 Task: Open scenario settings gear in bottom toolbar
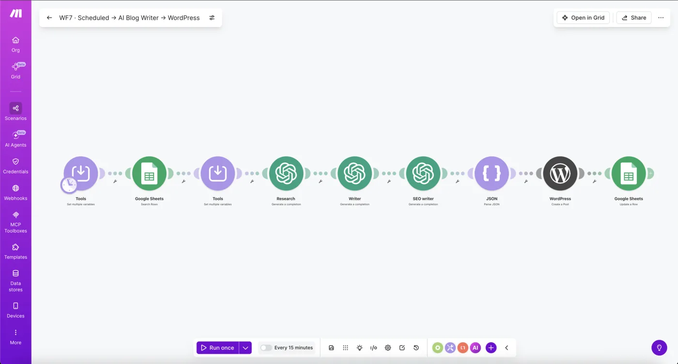(x=388, y=348)
